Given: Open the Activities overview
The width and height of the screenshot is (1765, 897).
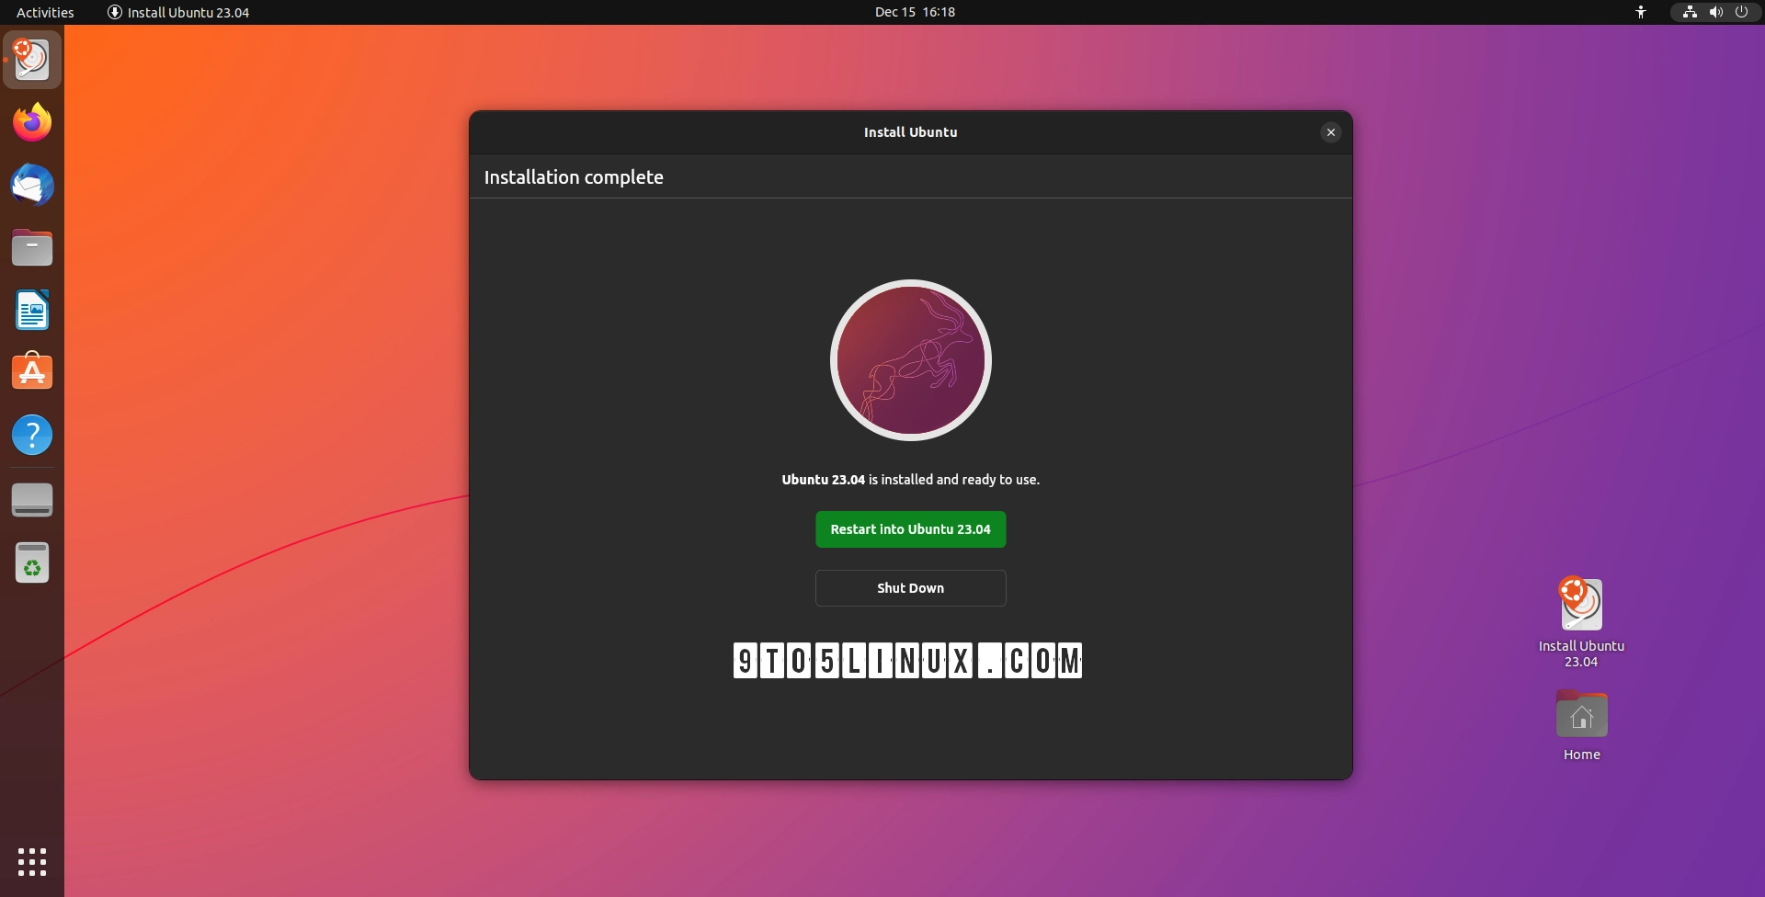Looking at the screenshot, I should point(44,12).
